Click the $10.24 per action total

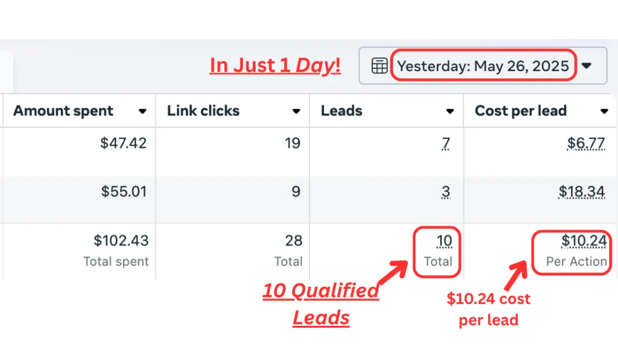pyautogui.click(x=584, y=241)
